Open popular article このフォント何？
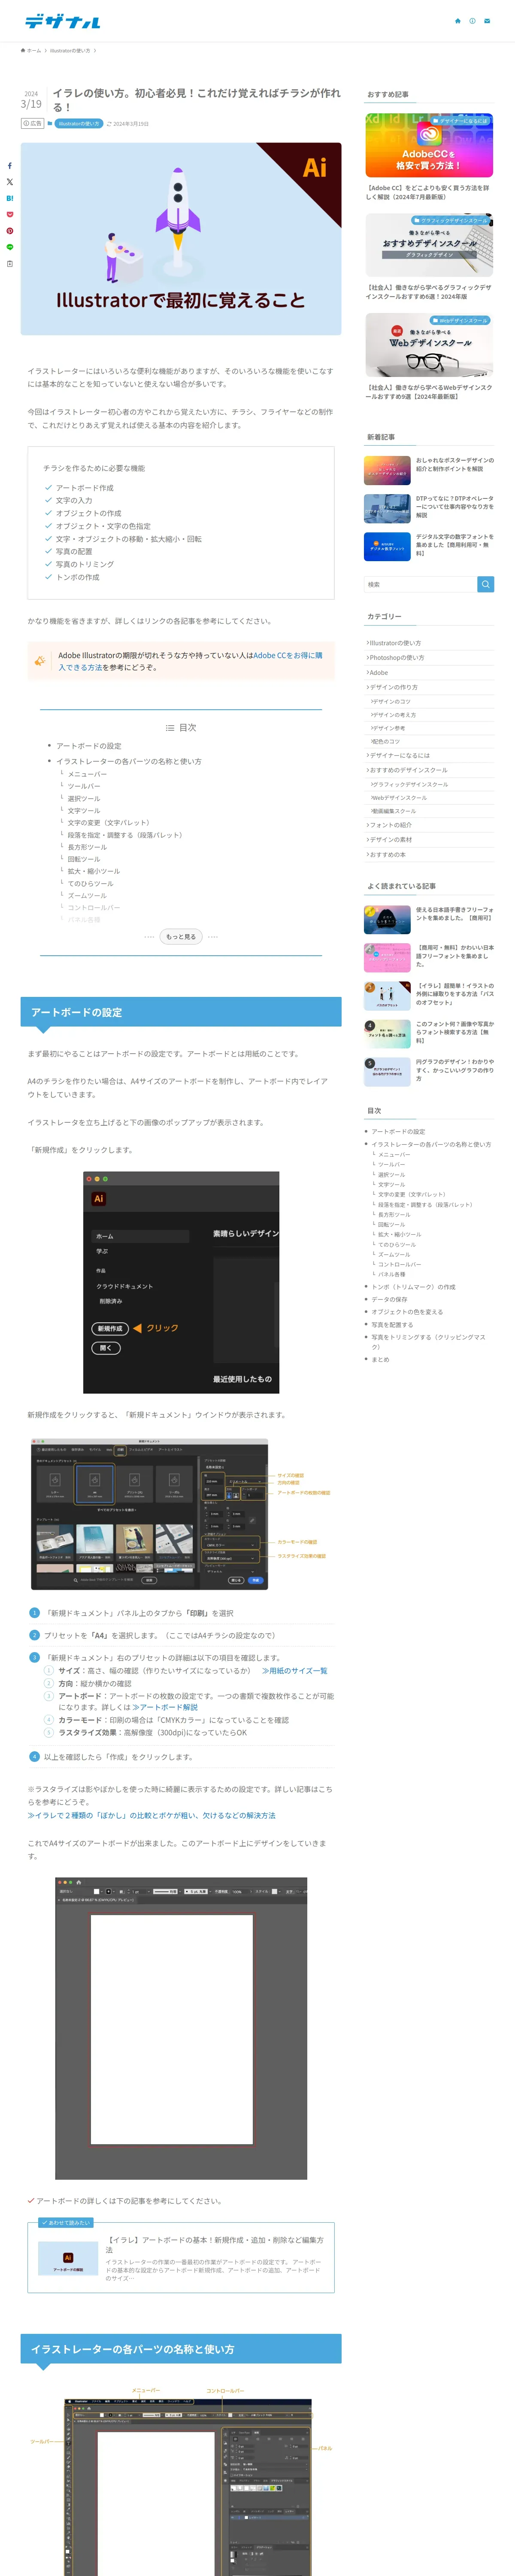Image resolution: width=515 pixels, height=2576 pixels. tap(429, 1033)
